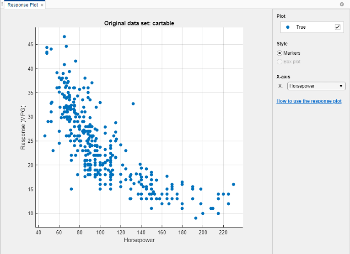This screenshot has width=350, height=254.
Task: Open the X-axis Horsepower dropdown
Action: tap(316, 86)
